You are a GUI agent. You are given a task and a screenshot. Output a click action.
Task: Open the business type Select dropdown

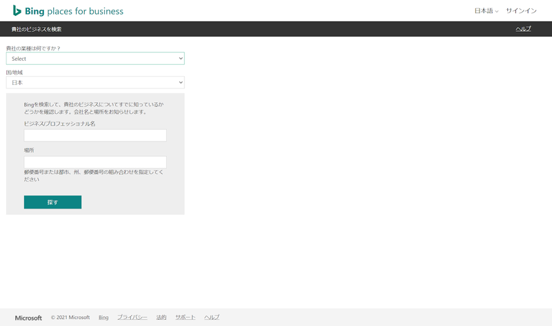pos(95,59)
